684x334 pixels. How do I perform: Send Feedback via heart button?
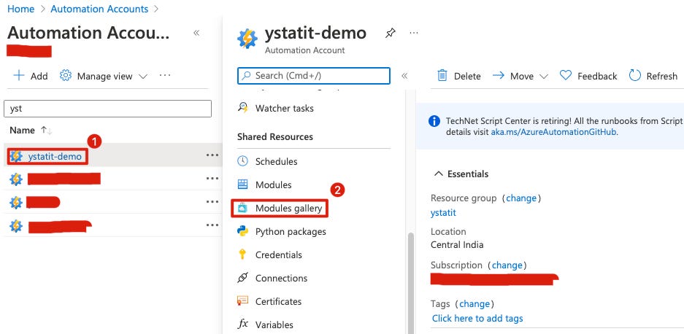[588, 76]
